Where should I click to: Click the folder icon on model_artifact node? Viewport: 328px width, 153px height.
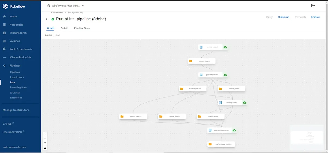200,116
